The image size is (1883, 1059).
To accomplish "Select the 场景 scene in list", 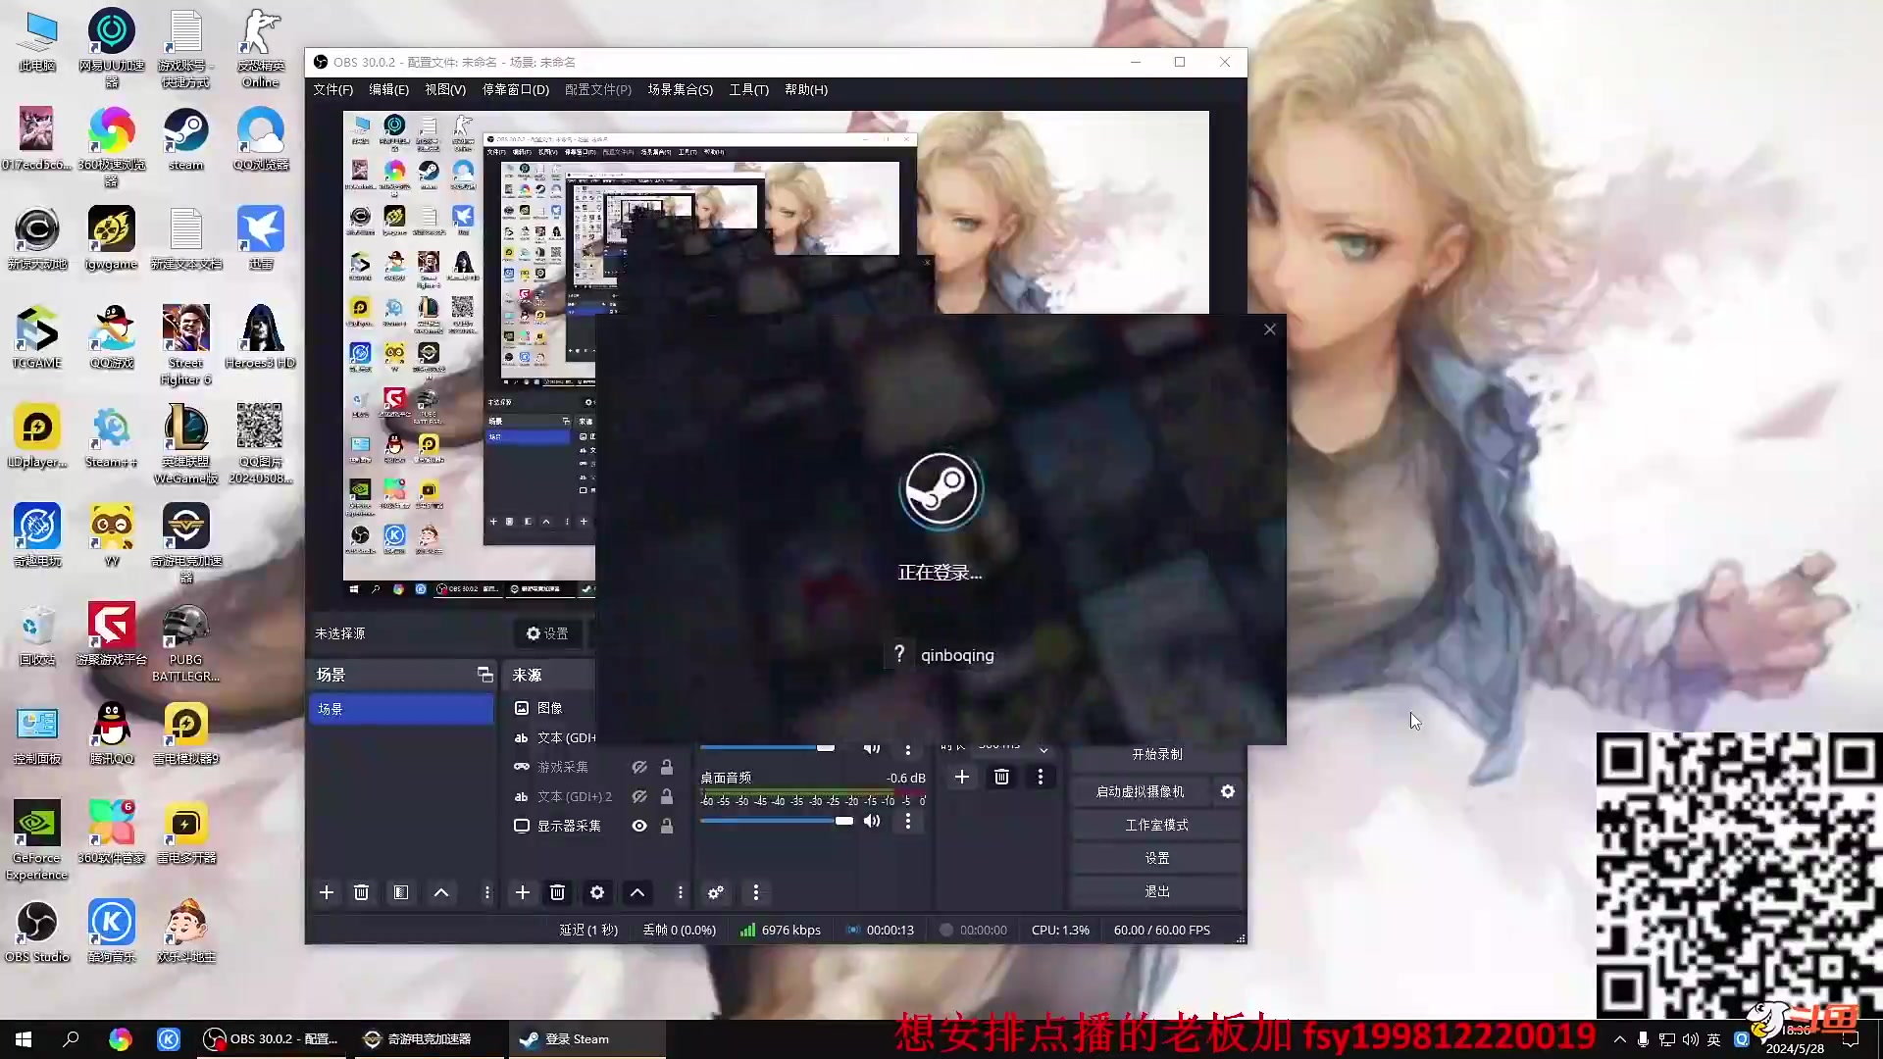I will (401, 709).
